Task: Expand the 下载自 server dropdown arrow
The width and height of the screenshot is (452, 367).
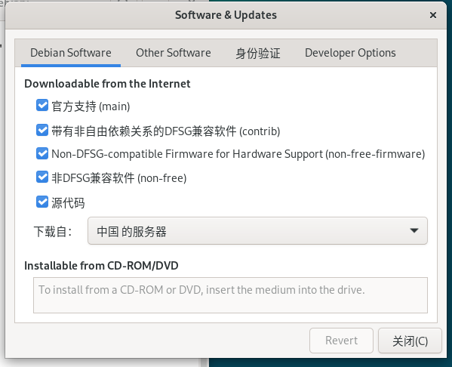Action: tap(414, 230)
